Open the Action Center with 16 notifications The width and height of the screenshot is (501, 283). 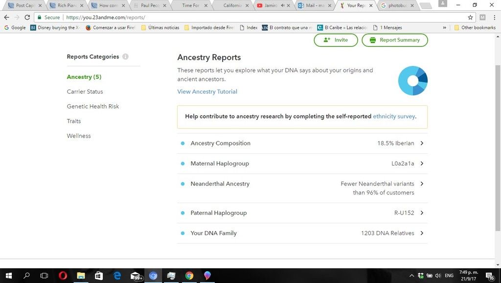point(490,276)
